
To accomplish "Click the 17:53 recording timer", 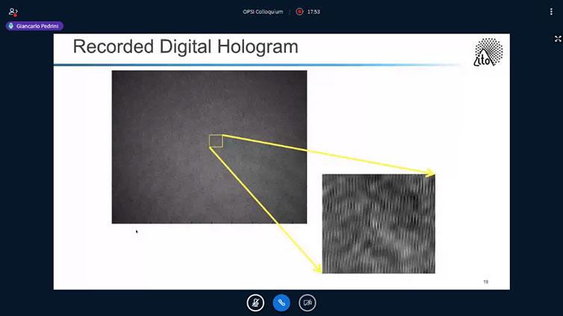I will pyautogui.click(x=314, y=12).
